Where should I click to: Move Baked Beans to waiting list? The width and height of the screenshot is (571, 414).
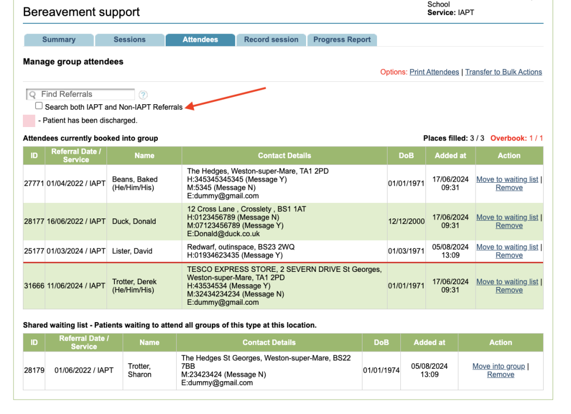(x=507, y=179)
